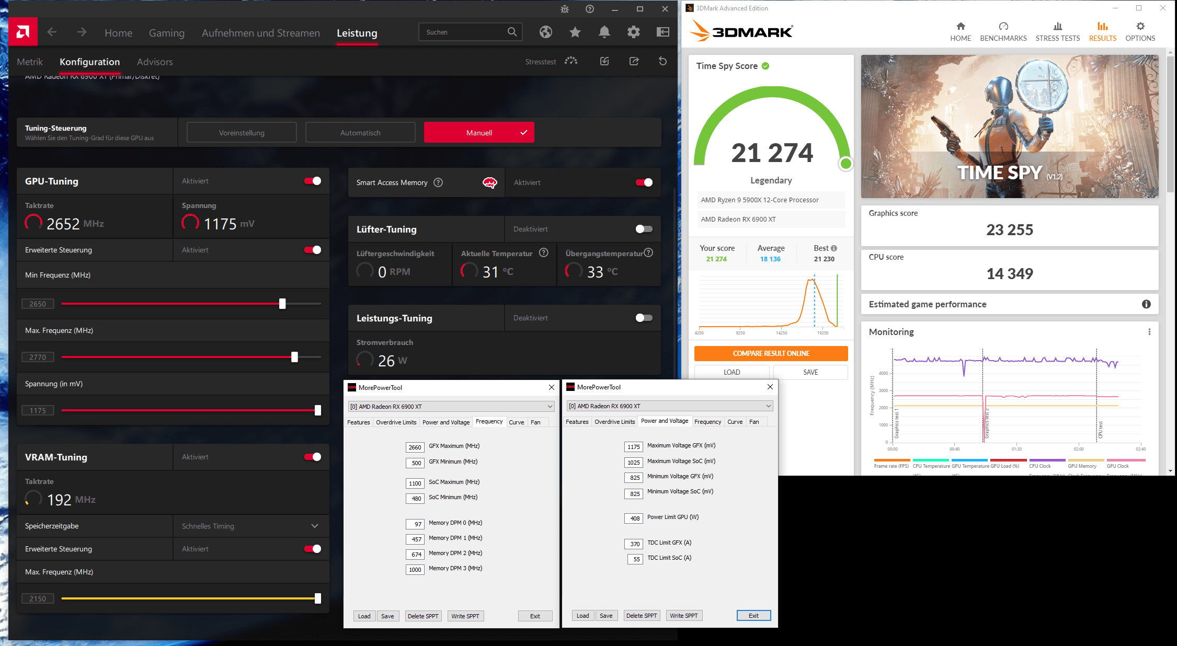Click Estimated game performance info icon
This screenshot has width=1177, height=646.
(x=1146, y=304)
